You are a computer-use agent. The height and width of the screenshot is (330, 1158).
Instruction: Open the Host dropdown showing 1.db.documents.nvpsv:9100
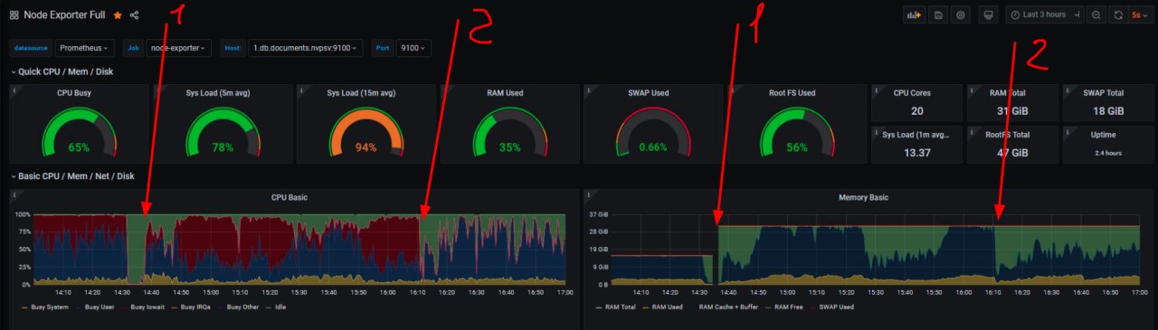305,47
